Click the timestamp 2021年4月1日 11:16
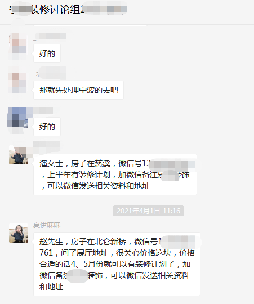The height and width of the screenshot is (304, 254). [x=148, y=211]
